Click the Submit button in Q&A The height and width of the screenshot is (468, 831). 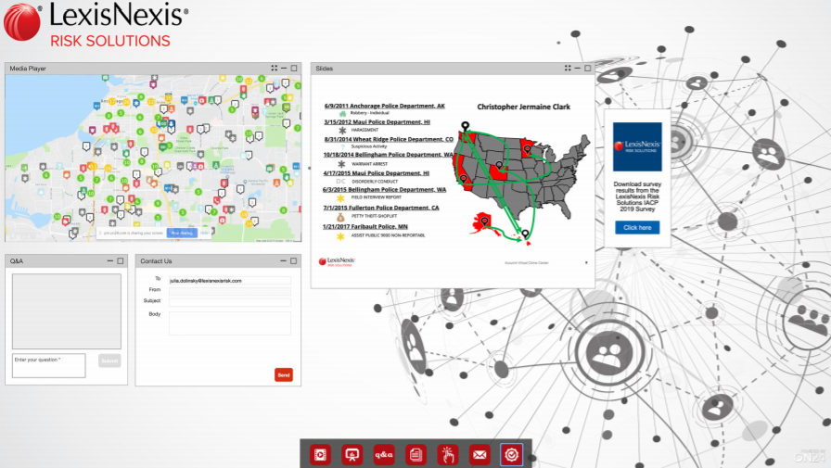click(x=109, y=360)
